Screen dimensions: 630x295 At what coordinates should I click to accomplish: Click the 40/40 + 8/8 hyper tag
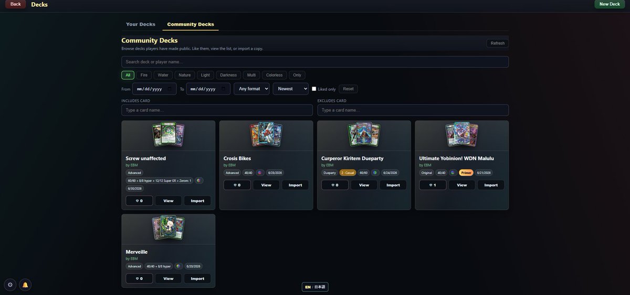pyautogui.click(x=159, y=266)
